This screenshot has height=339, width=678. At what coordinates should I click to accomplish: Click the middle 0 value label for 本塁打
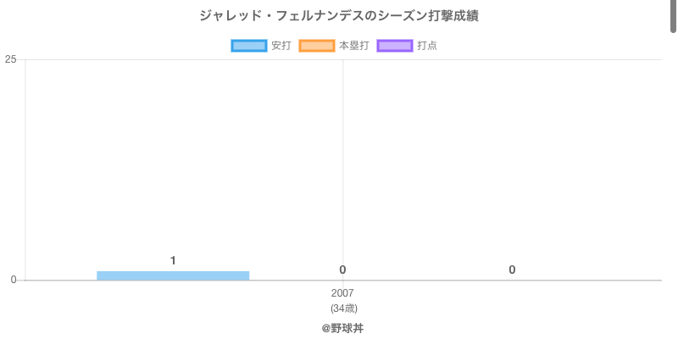342,270
